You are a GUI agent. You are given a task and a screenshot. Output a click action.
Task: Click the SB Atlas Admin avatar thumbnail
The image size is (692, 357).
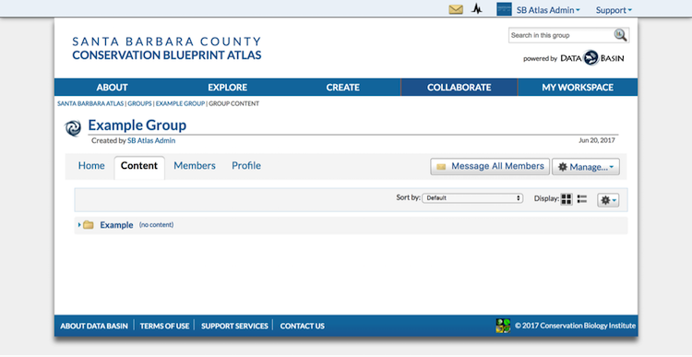(504, 9)
